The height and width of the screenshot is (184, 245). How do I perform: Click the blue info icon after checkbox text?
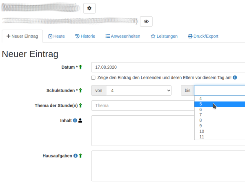[x=235, y=78]
